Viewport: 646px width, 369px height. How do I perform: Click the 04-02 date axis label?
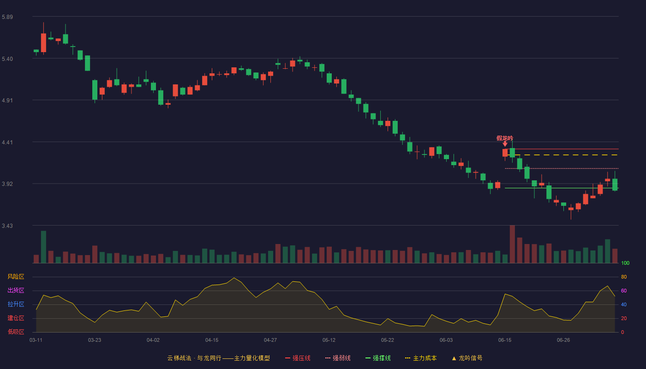(x=153, y=340)
